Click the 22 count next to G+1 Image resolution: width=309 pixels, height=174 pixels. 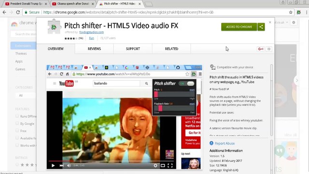pyautogui.click(x=269, y=49)
